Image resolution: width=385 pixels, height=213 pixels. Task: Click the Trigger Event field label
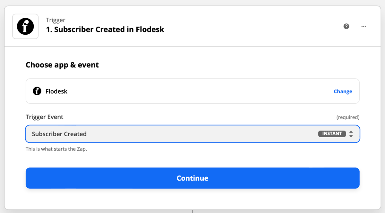tap(45, 117)
